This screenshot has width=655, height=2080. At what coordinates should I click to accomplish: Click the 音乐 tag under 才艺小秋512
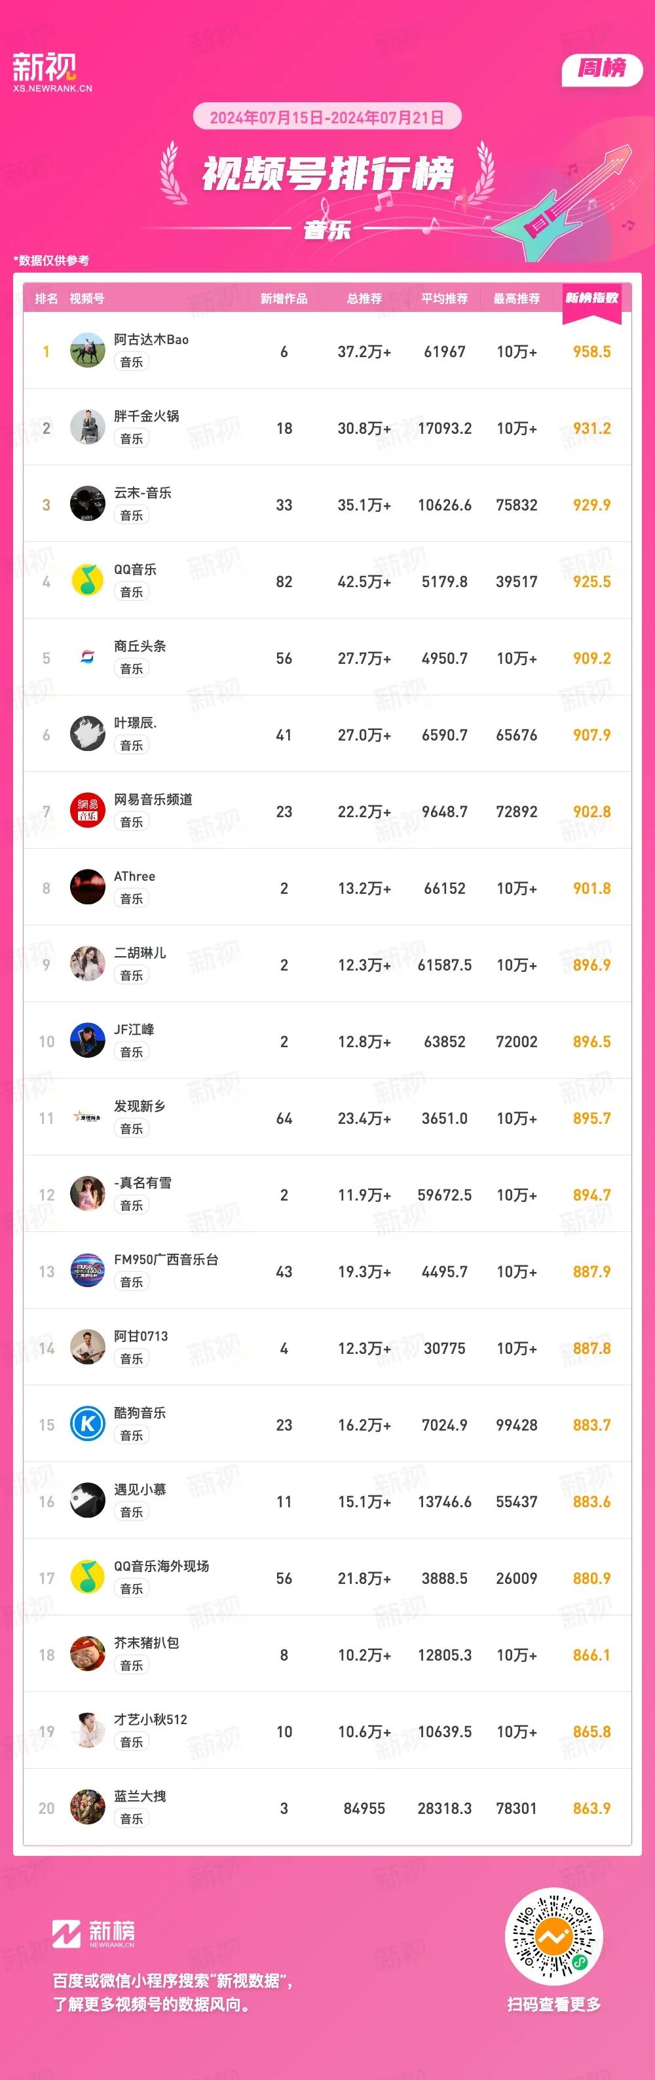click(132, 1743)
